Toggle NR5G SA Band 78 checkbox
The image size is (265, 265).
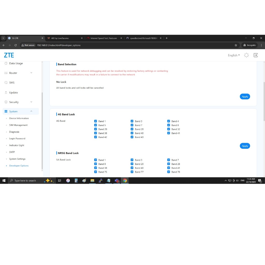[169, 172]
